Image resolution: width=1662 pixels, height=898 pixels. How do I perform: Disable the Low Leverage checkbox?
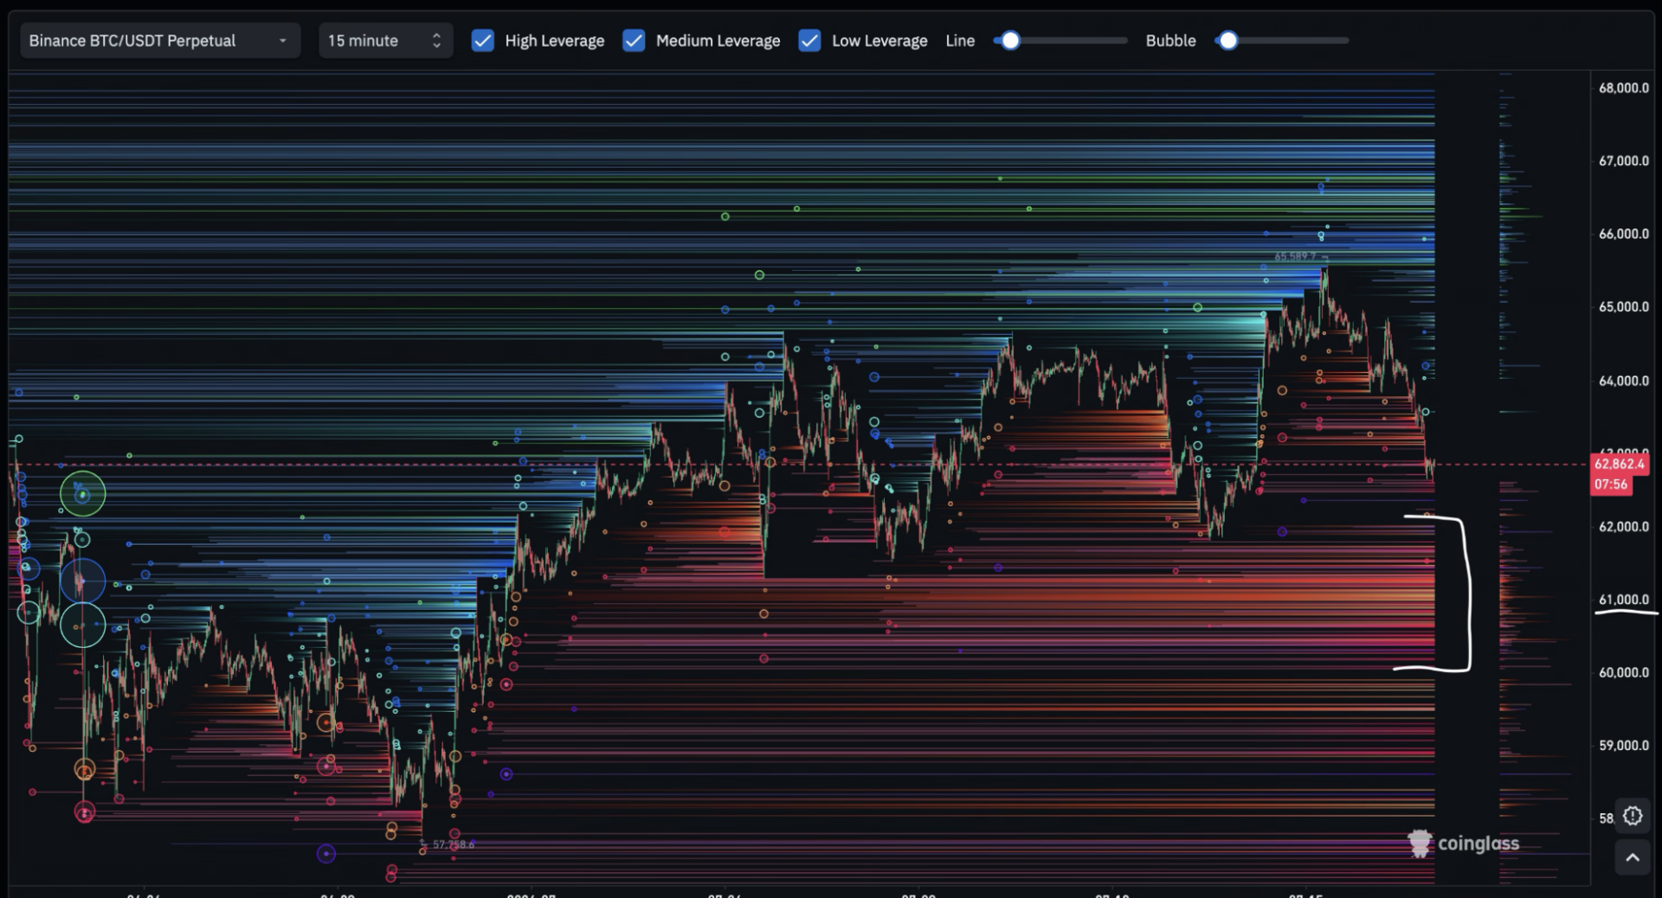click(x=809, y=41)
